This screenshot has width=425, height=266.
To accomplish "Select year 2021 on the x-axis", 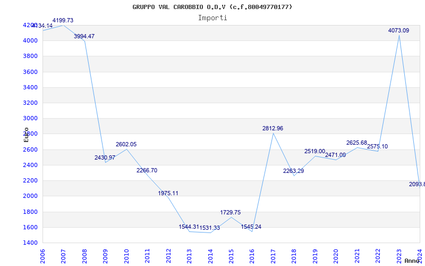I will [357, 256].
